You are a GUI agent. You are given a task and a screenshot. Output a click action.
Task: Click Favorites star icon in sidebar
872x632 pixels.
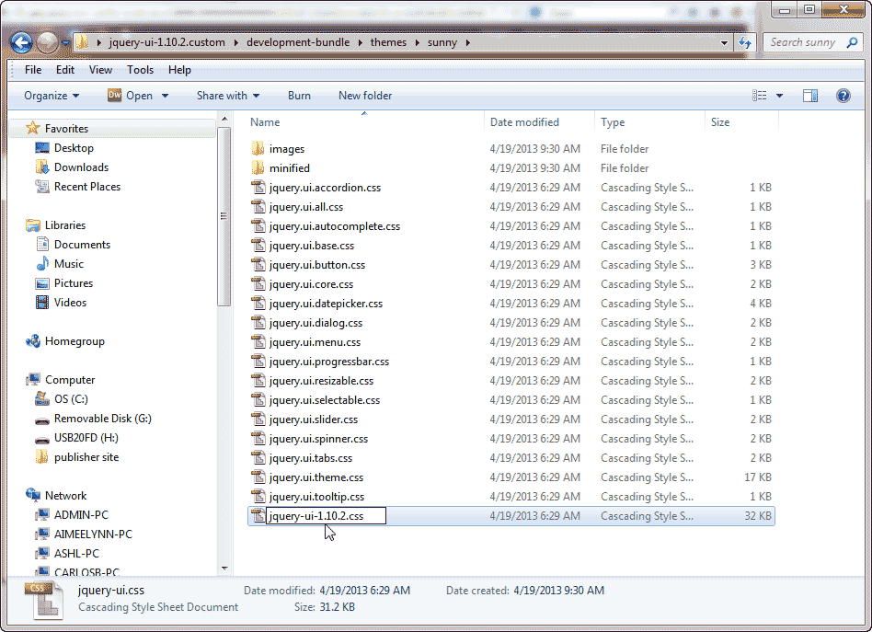tap(33, 129)
